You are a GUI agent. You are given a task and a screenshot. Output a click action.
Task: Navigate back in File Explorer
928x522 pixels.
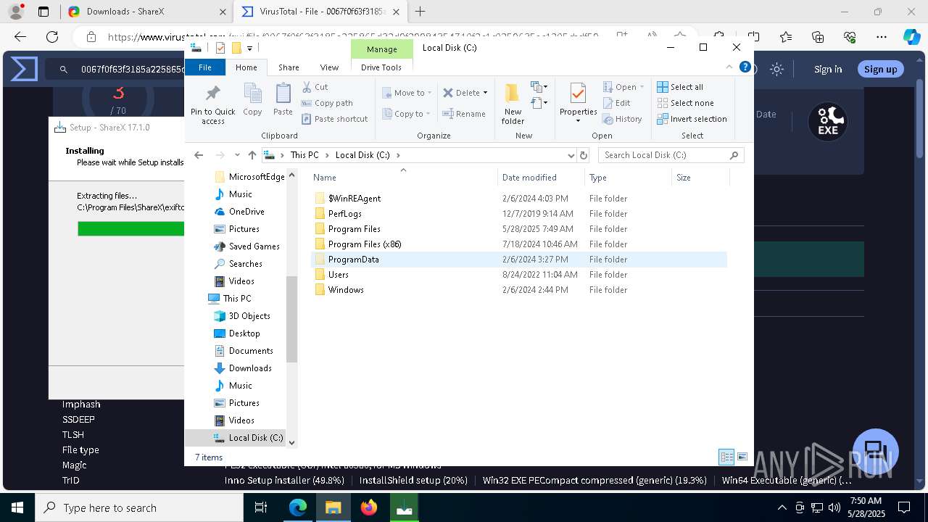point(199,155)
